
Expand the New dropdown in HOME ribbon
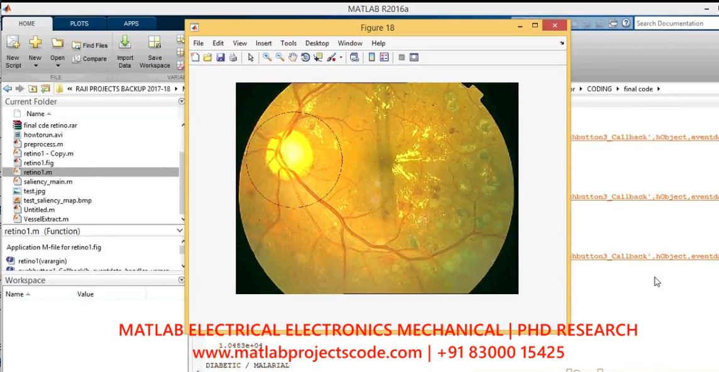pyautogui.click(x=35, y=66)
